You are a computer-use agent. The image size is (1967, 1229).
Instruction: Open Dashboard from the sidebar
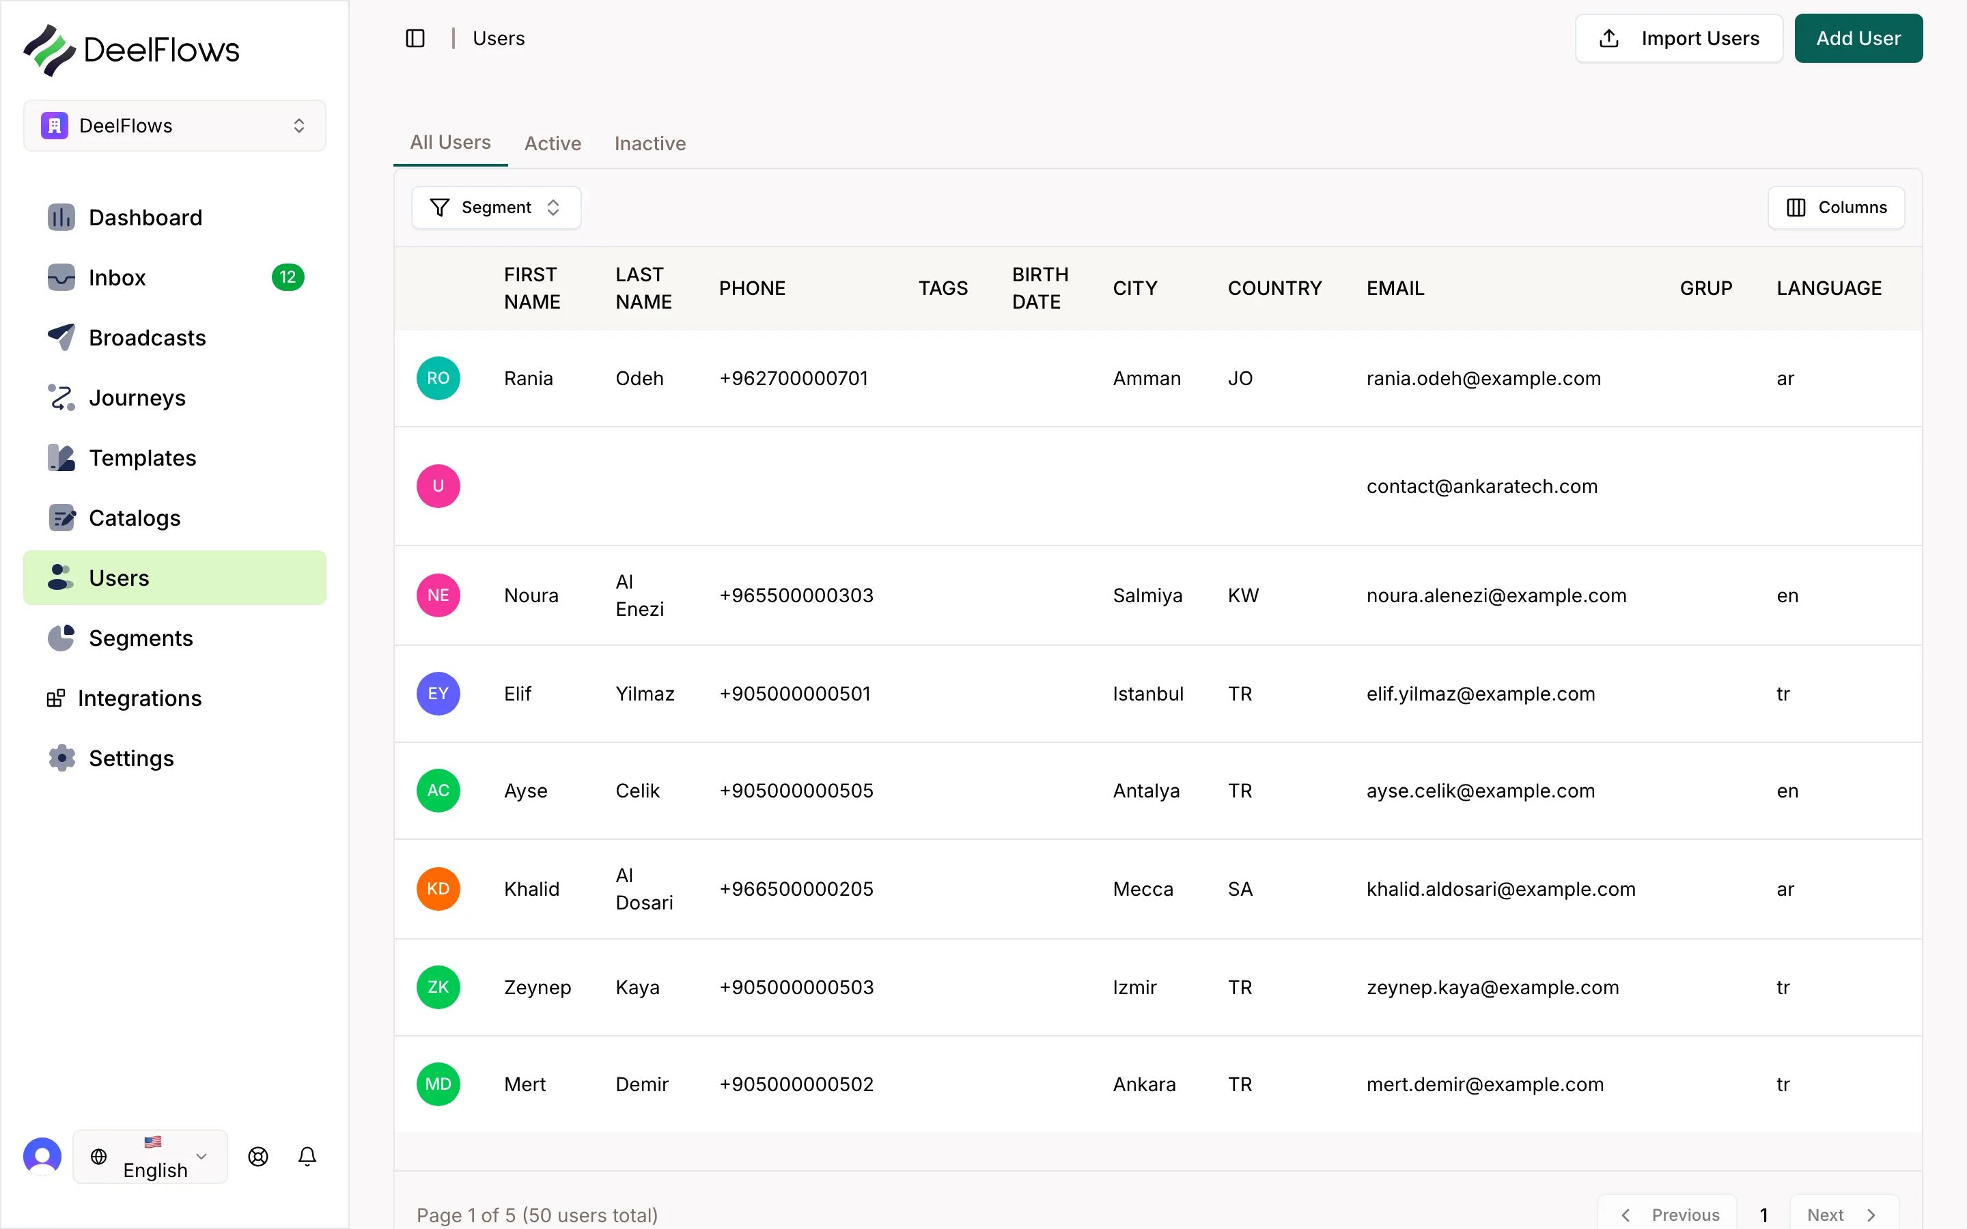coord(175,217)
